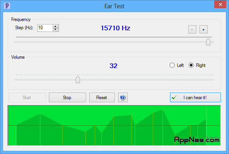The width and height of the screenshot is (229, 154).
Task: Increase Step (Hz) with the up arrow
Action: (56, 26)
